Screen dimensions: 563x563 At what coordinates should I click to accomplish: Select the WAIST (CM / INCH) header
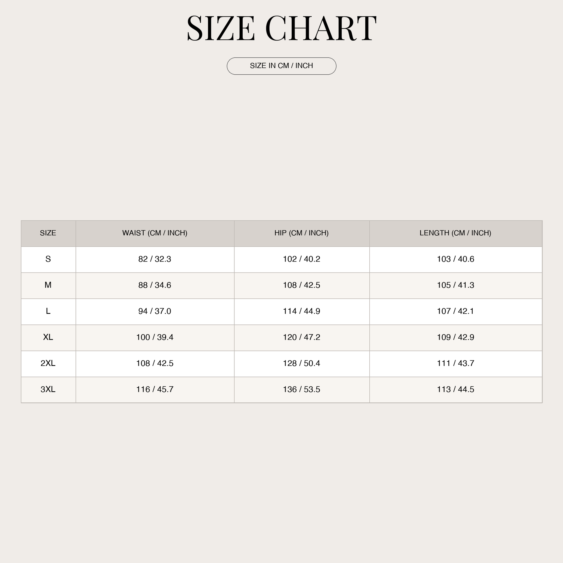coord(155,233)
